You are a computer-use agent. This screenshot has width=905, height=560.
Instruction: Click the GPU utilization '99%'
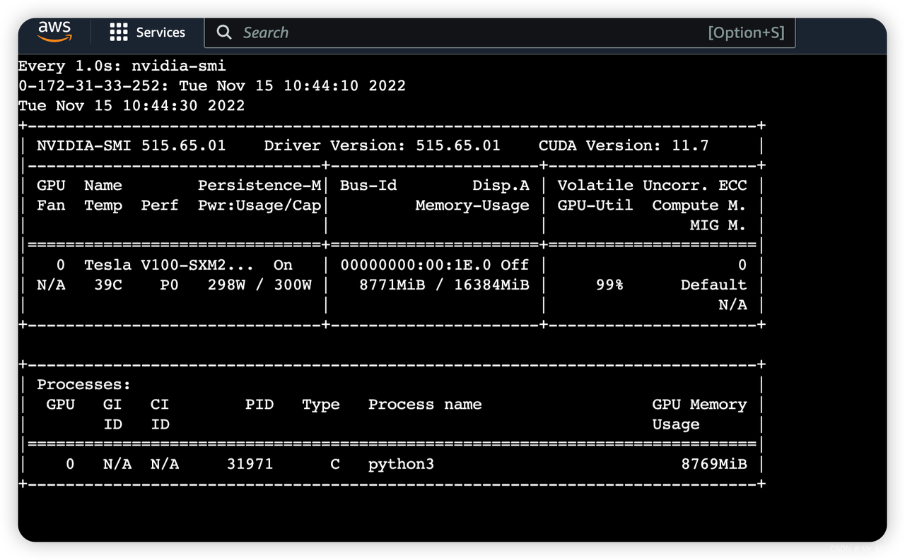(x=609, y=285)
